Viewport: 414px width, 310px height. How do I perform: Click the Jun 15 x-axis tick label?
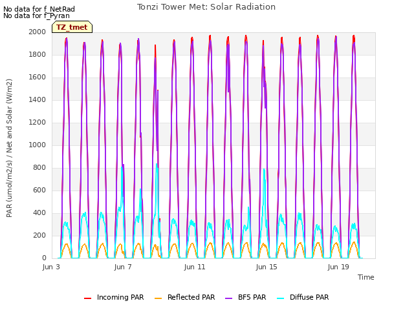pyautogui.click(x=267, y=267)
